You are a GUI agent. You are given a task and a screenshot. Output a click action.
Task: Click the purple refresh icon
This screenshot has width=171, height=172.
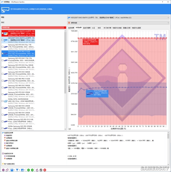pyautogui.click(x=37, y=170)
